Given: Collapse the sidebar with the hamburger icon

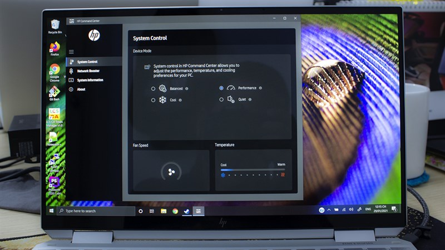Looking at the screenshot, I should coord(71,52).
